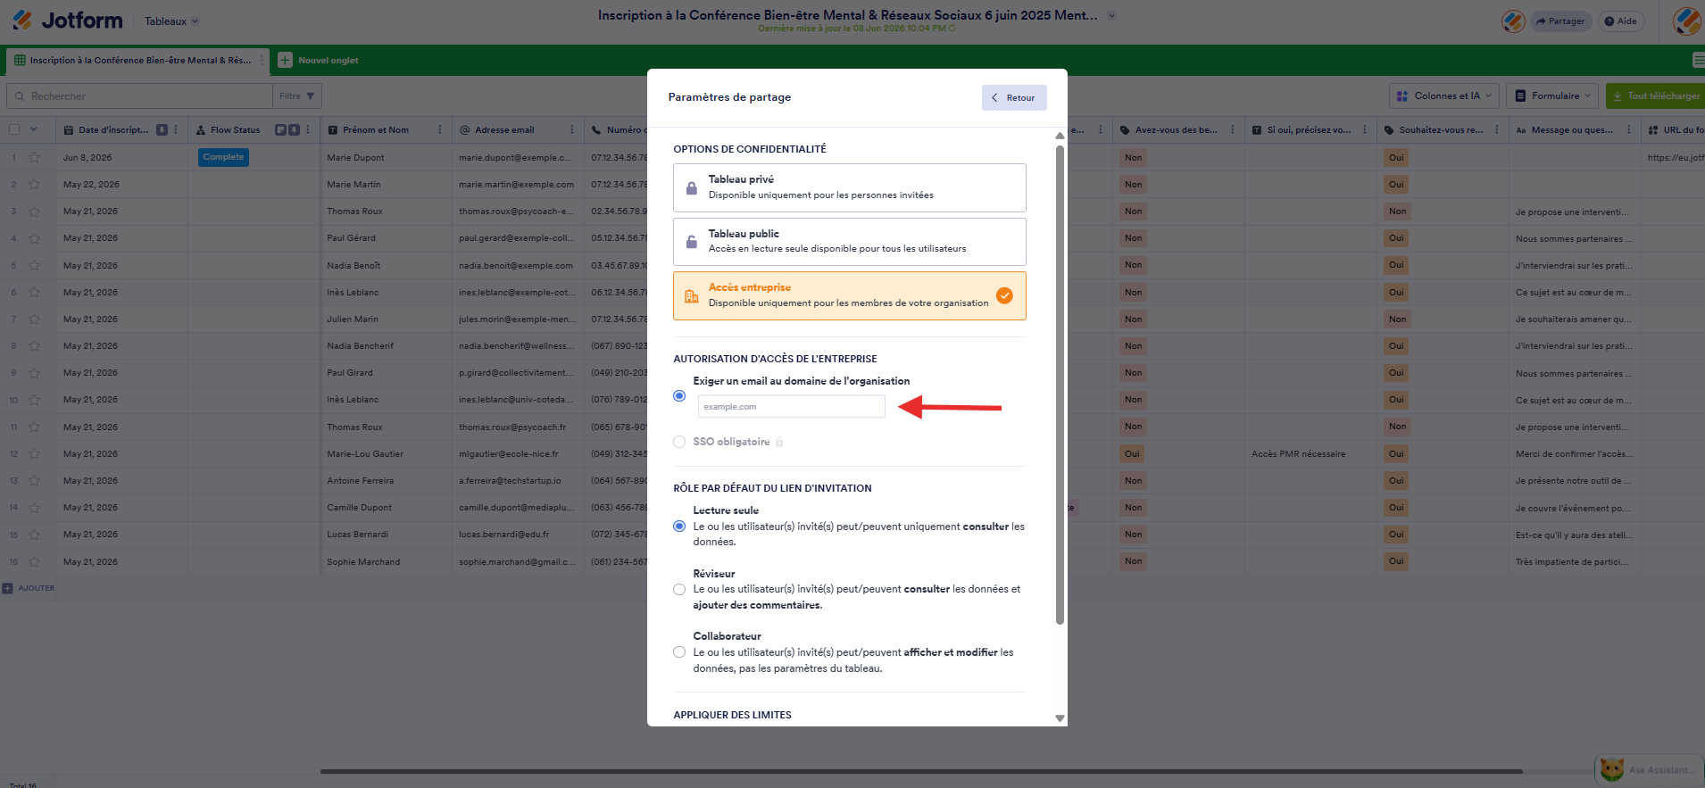Select the Tableau privé option

[849, 187]
